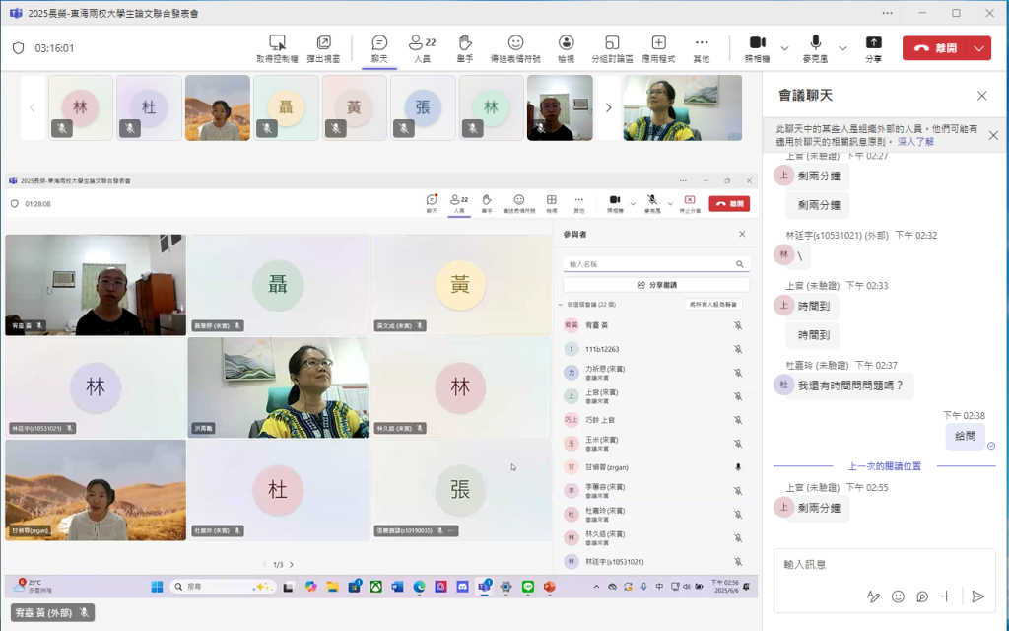Click the grid View icon in shared window
1009x631 pixels.
coord(552,203)
